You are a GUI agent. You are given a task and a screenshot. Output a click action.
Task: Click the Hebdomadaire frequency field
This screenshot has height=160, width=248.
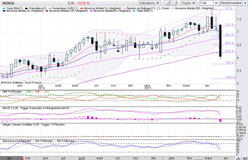(231, 3)
